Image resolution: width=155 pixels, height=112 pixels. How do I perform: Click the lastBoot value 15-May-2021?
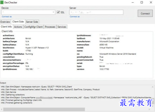tap(109, 38)
